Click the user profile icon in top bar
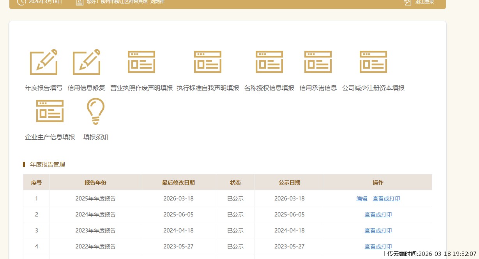Screen dimensions: 479x259 (80, 2)
